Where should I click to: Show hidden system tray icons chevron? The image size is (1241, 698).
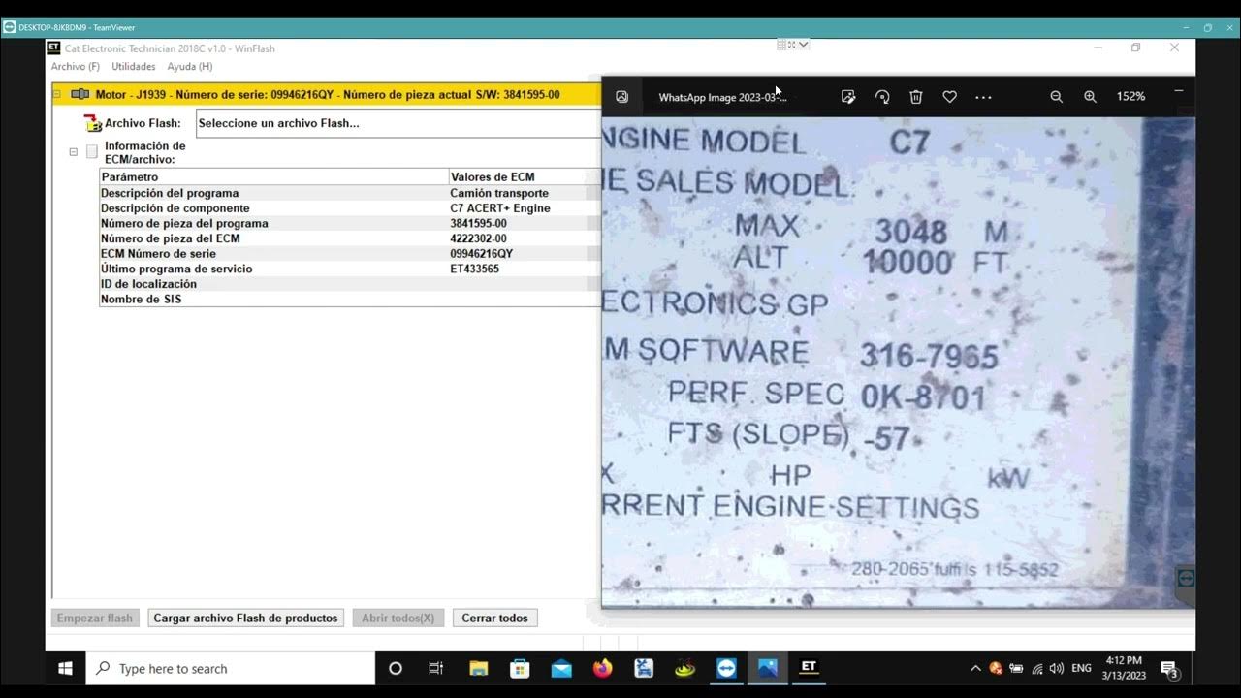[975, 668]
